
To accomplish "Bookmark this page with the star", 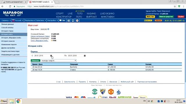I will coord(175,6).
